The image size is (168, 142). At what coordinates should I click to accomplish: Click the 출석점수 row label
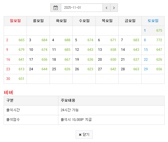[x=31, y=120]
